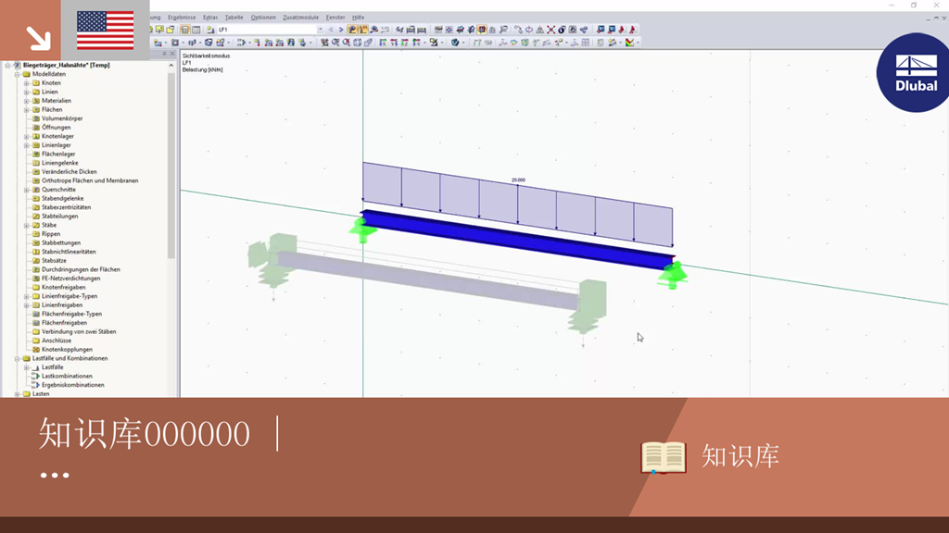
Task: Select Stabexzentrizitäten in the tree
Action: point(66,207)
